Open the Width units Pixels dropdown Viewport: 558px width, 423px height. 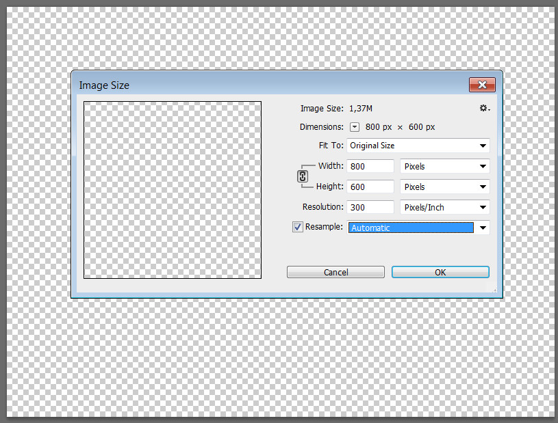click(x=445, y=166)
